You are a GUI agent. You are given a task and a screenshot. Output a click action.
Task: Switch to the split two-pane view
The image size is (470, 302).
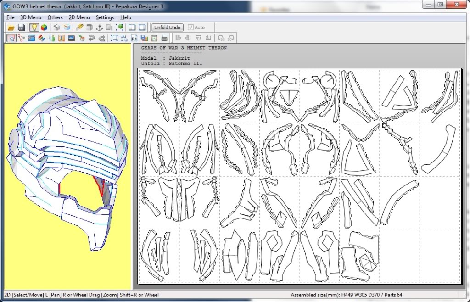(x=132, y=28)
